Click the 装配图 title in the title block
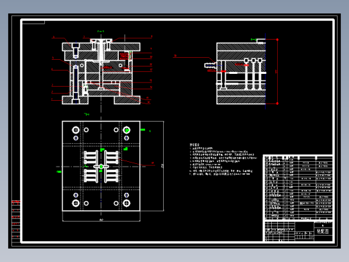Screen dimensions: 349x262 (323, 231)
